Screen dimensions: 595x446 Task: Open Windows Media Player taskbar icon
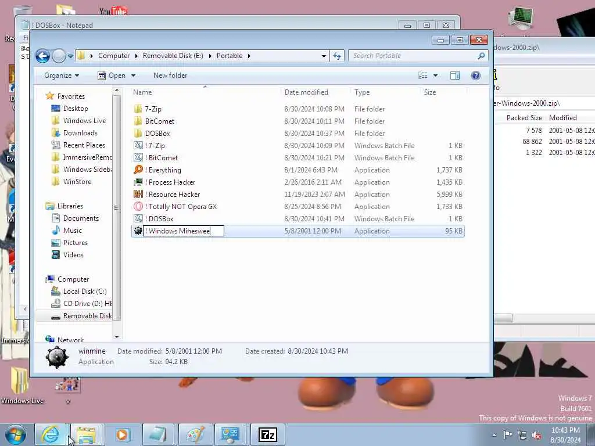coord(122,434)
